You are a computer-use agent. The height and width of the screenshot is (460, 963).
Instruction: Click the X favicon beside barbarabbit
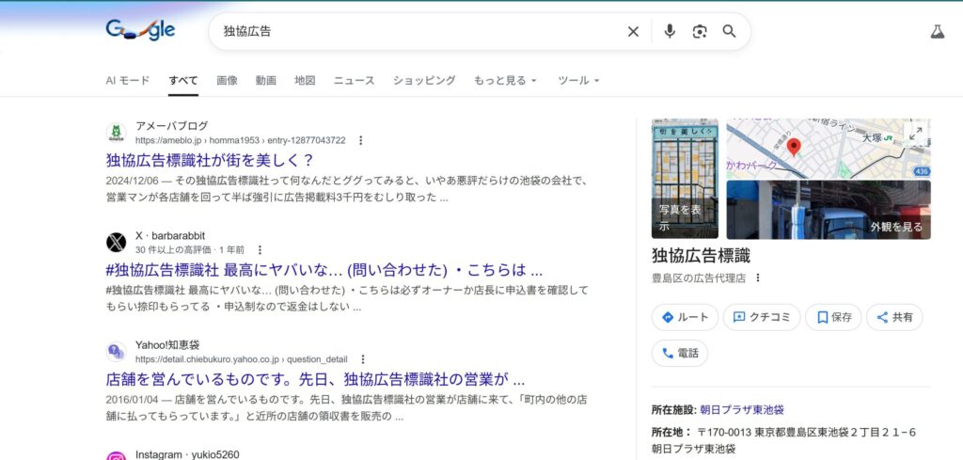[116, 242]
